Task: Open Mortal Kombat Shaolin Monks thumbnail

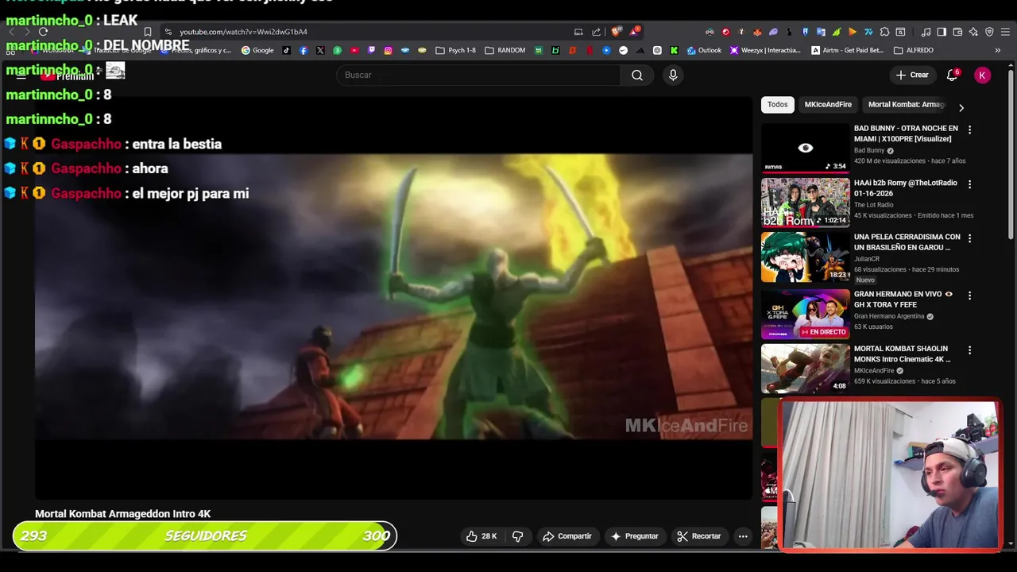Action: [x=806, y=369]
